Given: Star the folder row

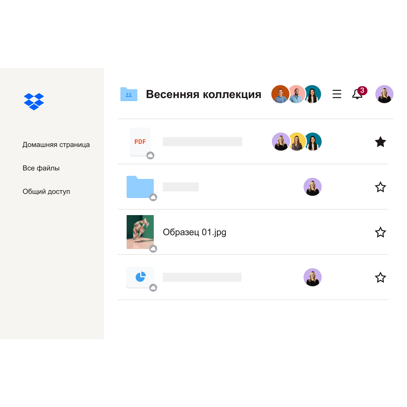Looking at the screenshot, I should [x=380, y=187].
